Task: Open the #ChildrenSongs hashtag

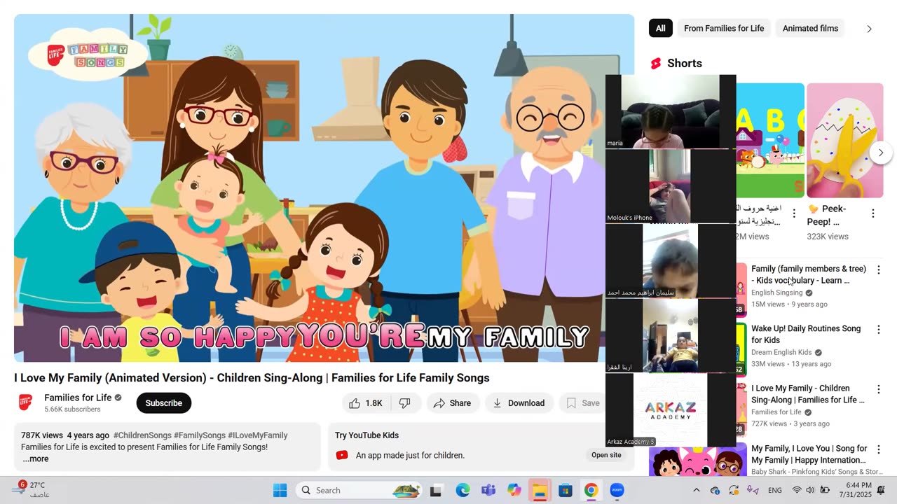Action: pyautogui.click(x=142, y=435)
